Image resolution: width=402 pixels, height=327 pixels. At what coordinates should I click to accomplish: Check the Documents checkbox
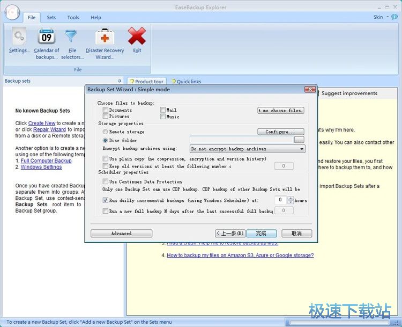106,110
